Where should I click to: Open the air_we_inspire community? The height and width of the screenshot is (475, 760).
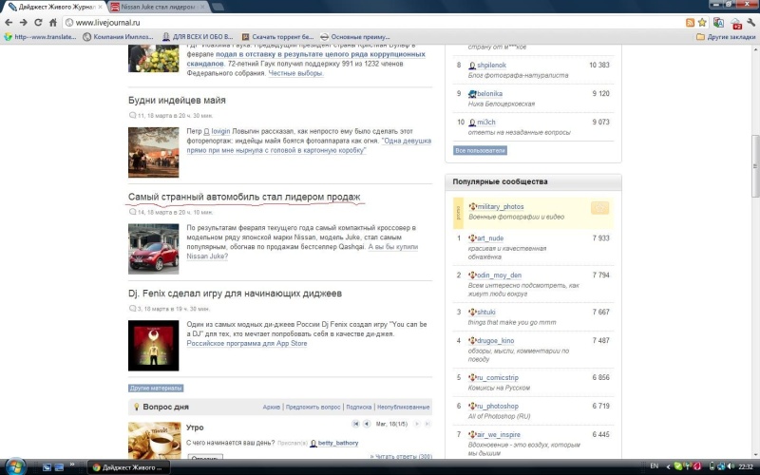(498, 434)
